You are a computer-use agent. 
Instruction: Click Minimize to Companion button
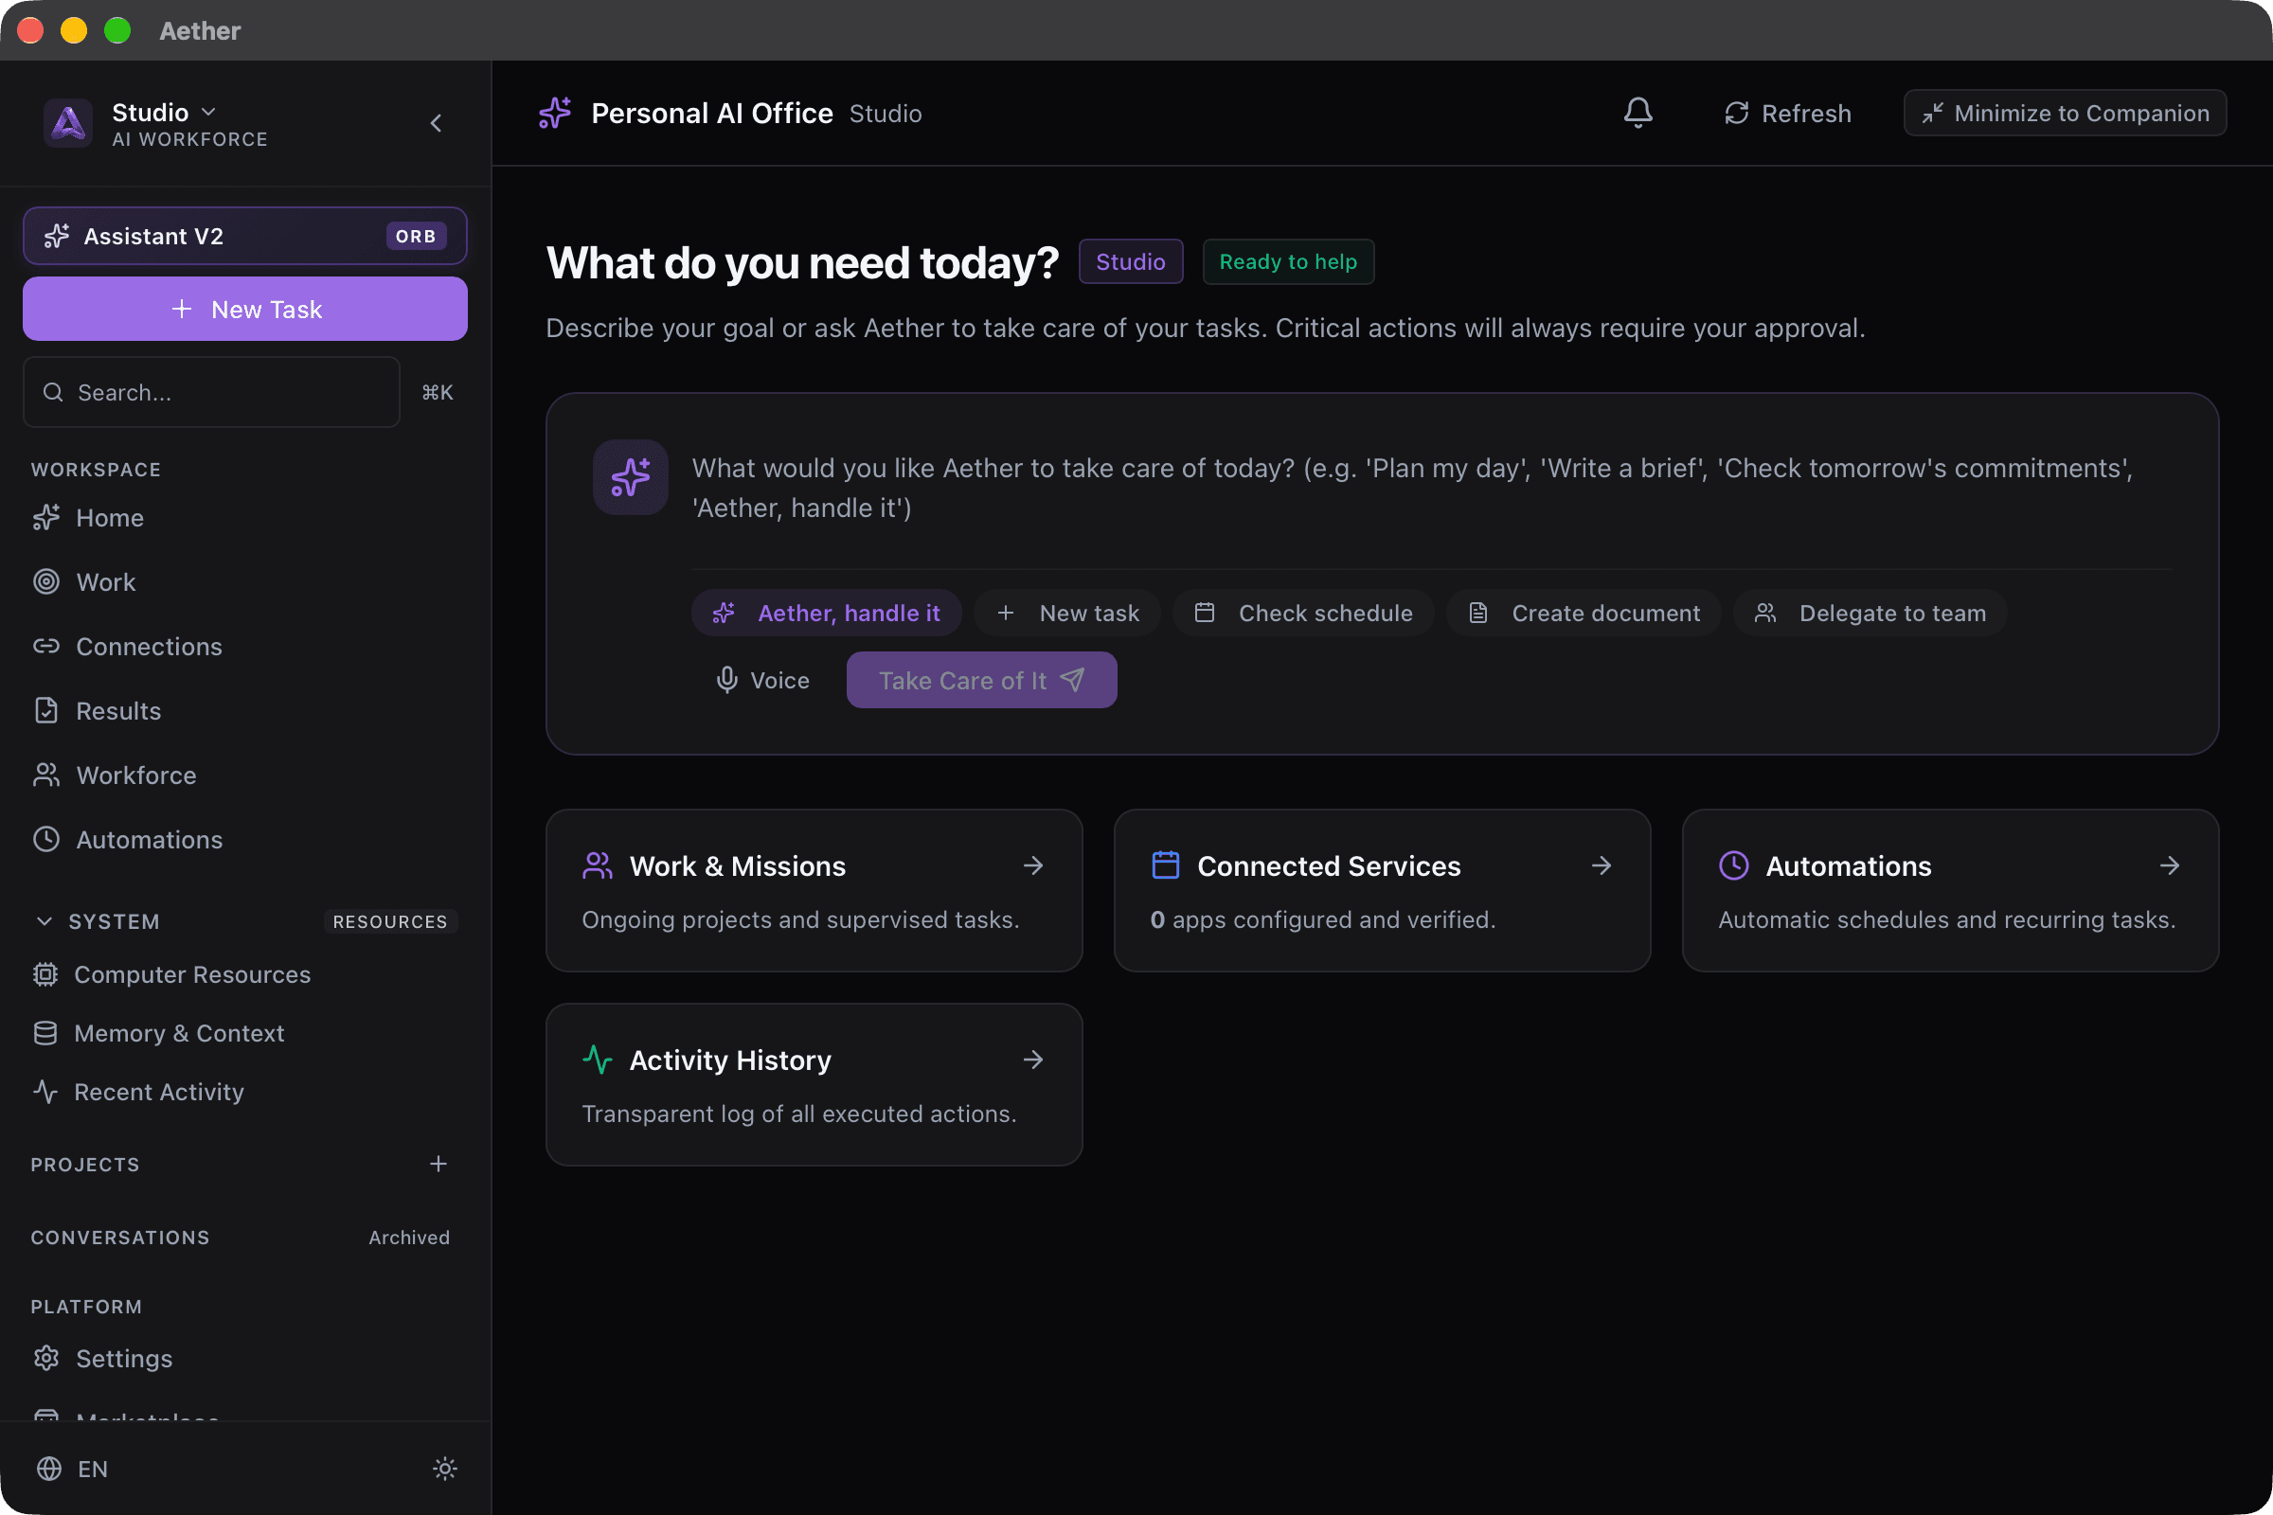click(x=2066, y=113)
